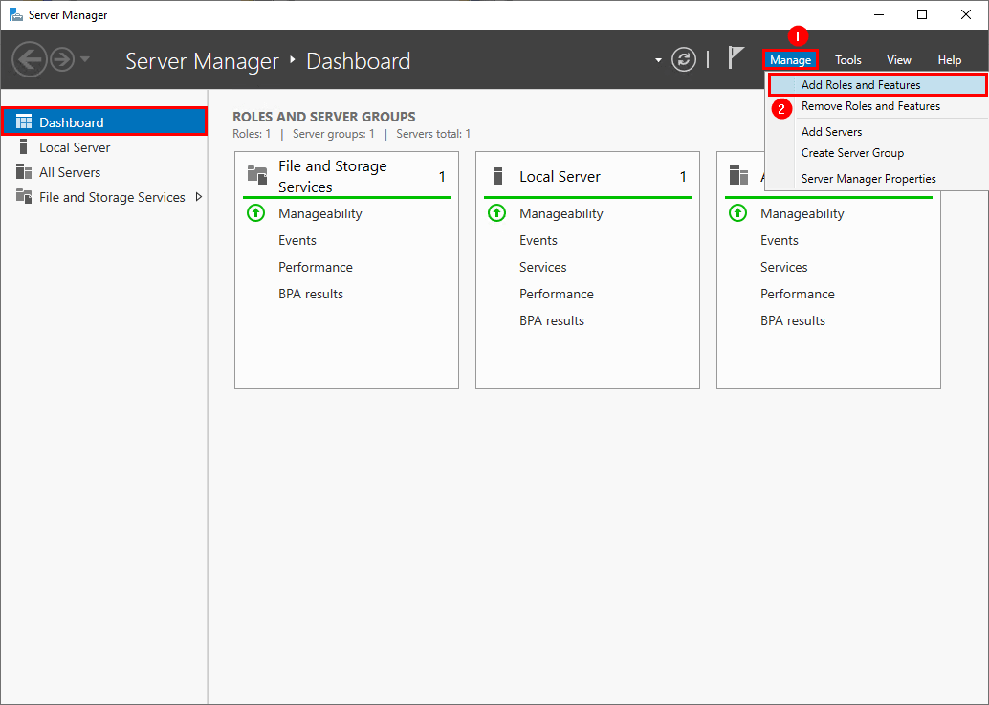Open the navigation history dropdown arrow
Screen dimensions: 989x705
click(x=85, y=59)
